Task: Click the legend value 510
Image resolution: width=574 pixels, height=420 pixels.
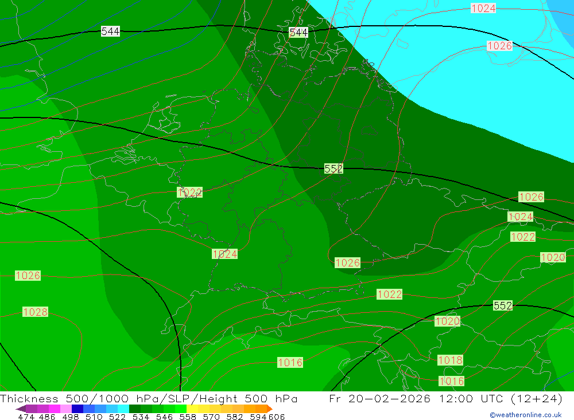Action: coord(94,417)
